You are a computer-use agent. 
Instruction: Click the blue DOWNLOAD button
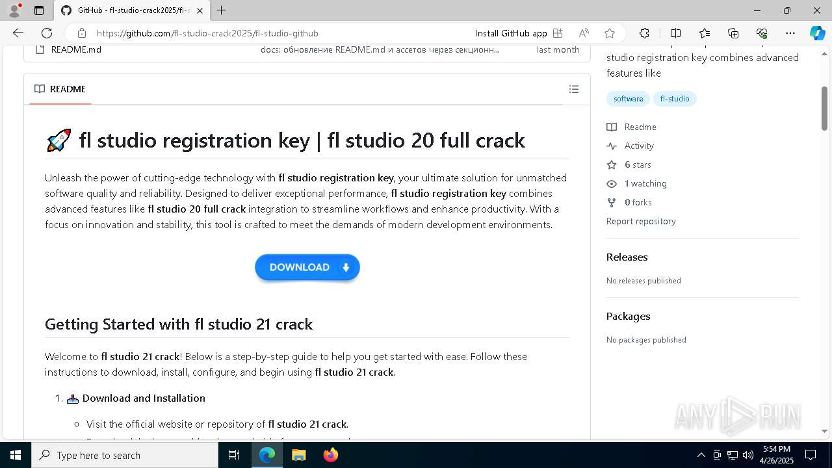click(x=307, y=267)
